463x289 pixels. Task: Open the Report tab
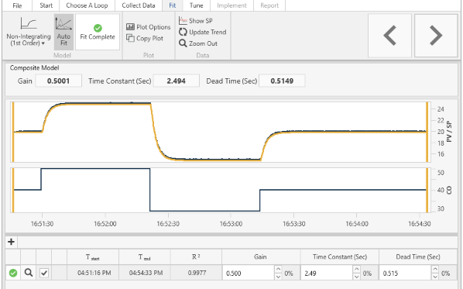click(x=269, y=5)
